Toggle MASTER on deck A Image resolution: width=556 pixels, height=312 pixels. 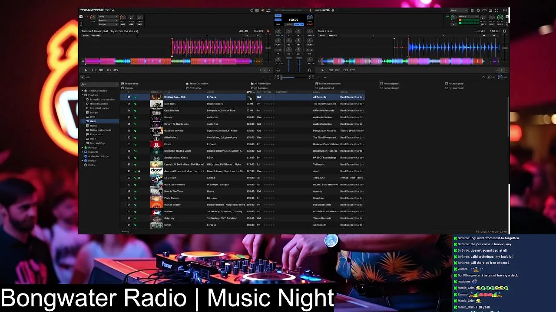(x=96, y=36)
